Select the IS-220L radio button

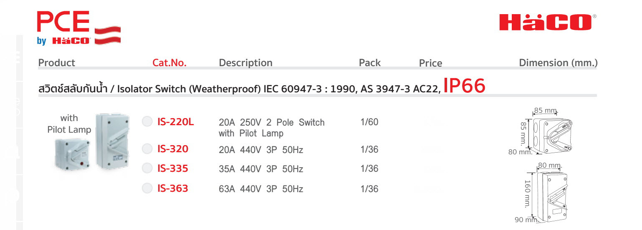[x=147, y=121]
